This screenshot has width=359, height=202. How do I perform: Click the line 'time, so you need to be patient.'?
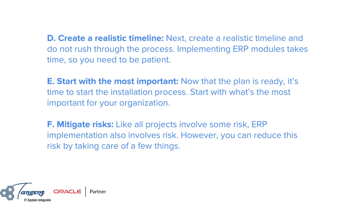[x=109, y=60]
